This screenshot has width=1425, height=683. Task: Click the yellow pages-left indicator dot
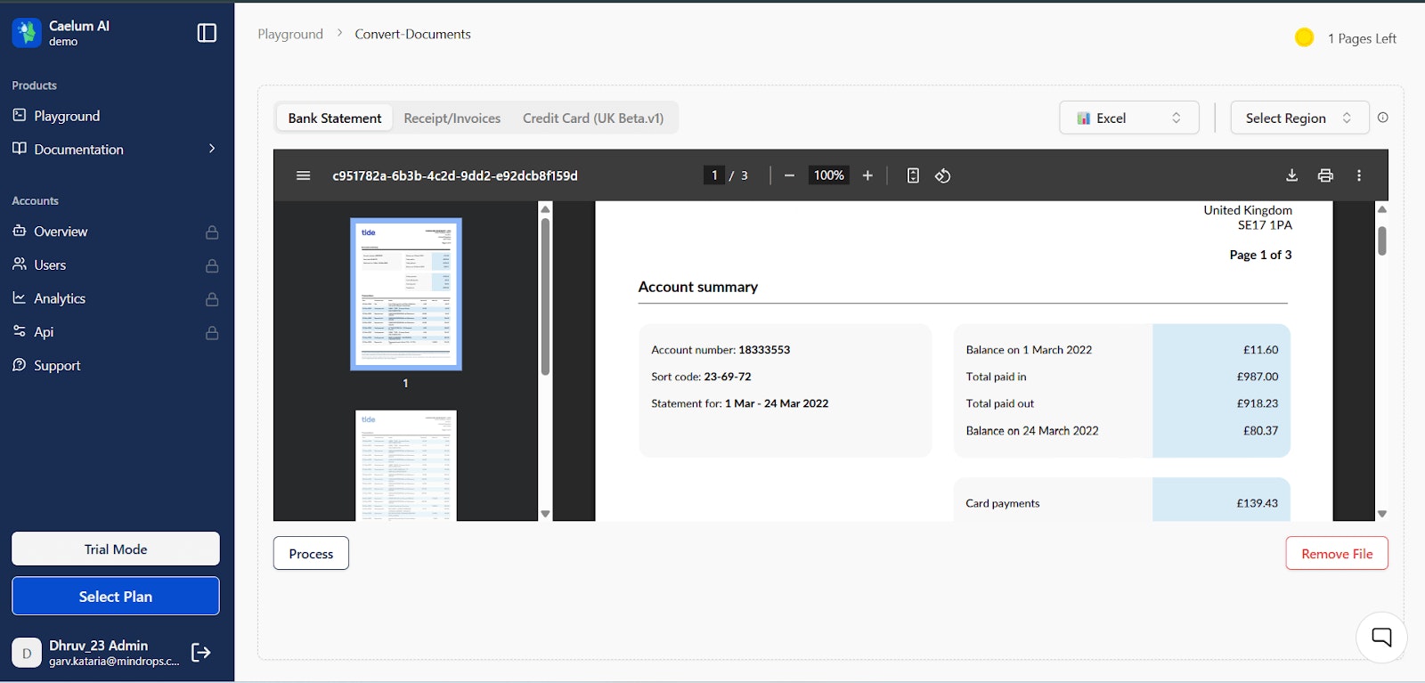pos(1304,37)
